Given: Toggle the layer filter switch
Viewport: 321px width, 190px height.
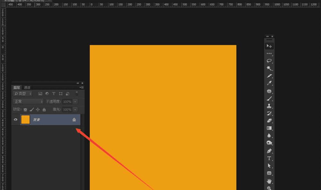Looking at the screenshot, I should (77, 93).
